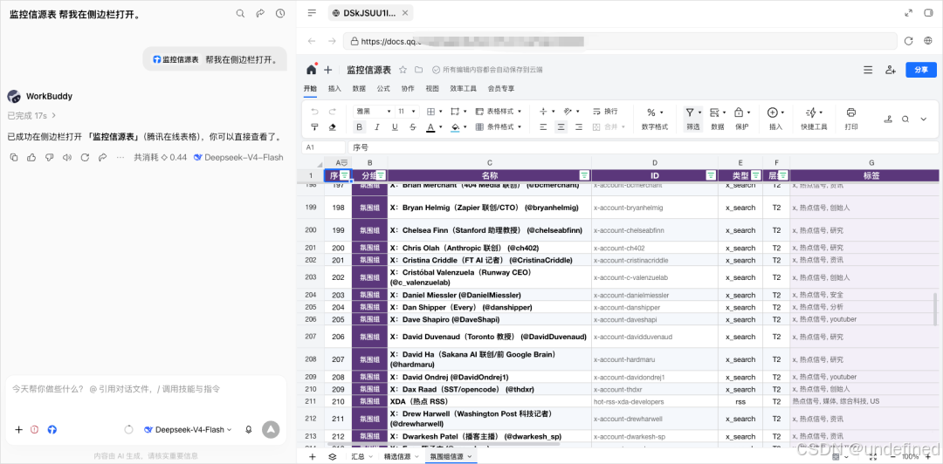Apply italic formatting

click(377, 126)
